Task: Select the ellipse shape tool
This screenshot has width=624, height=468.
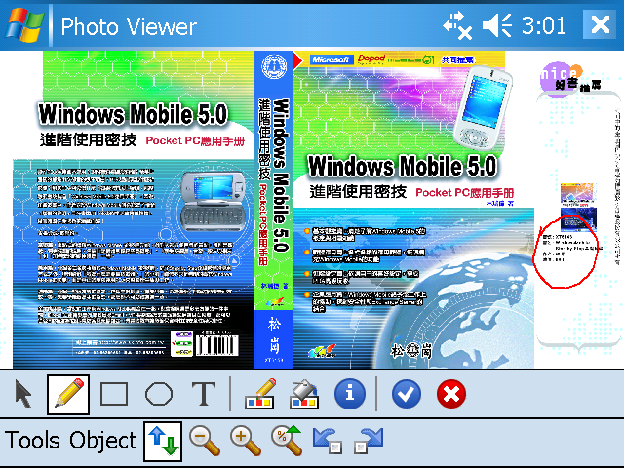Action: 159,394
